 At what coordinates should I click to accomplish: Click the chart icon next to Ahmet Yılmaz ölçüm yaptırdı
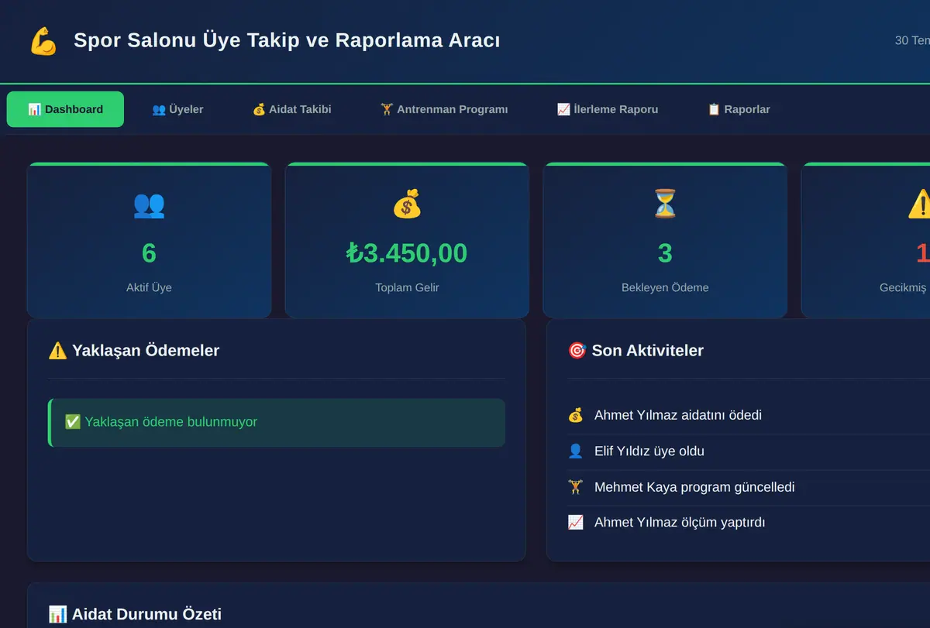click(x=575, y=523)
